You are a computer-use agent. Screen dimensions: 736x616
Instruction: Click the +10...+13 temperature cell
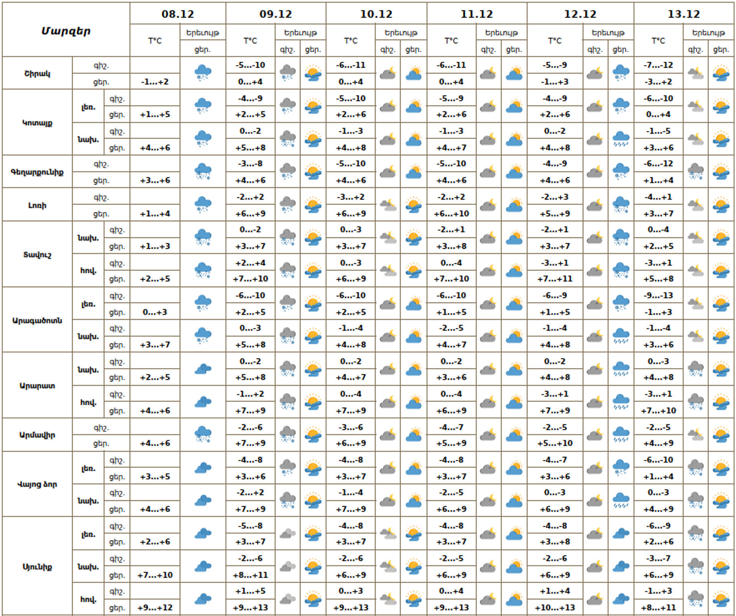coord(555,608)
